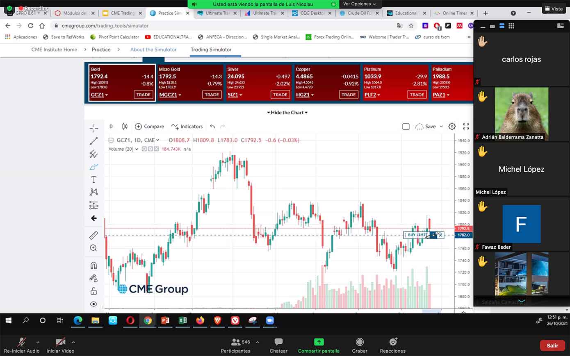Open the Trading Simulator tab

pyautogui.click(x=211, y=50)
